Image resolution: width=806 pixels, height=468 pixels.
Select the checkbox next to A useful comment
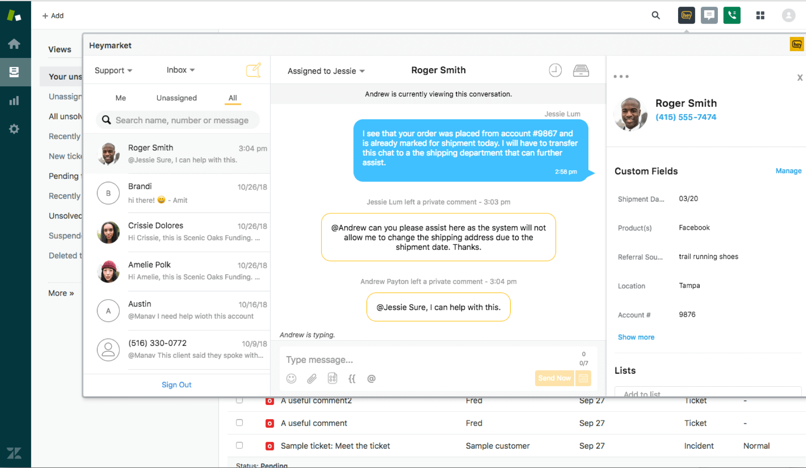(239, 423)
